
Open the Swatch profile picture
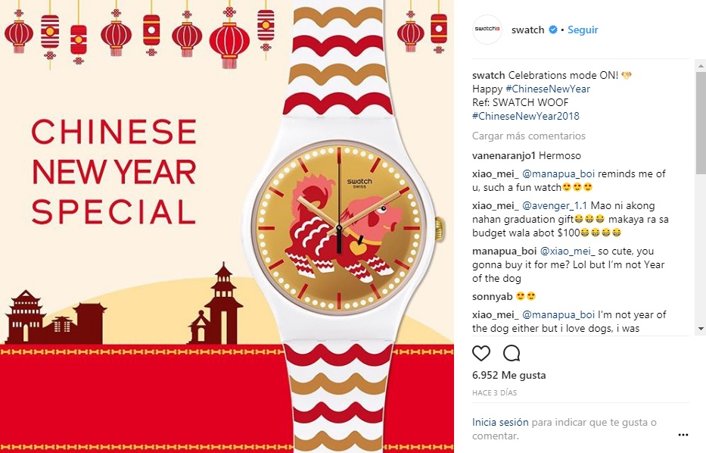click(487, 30)
